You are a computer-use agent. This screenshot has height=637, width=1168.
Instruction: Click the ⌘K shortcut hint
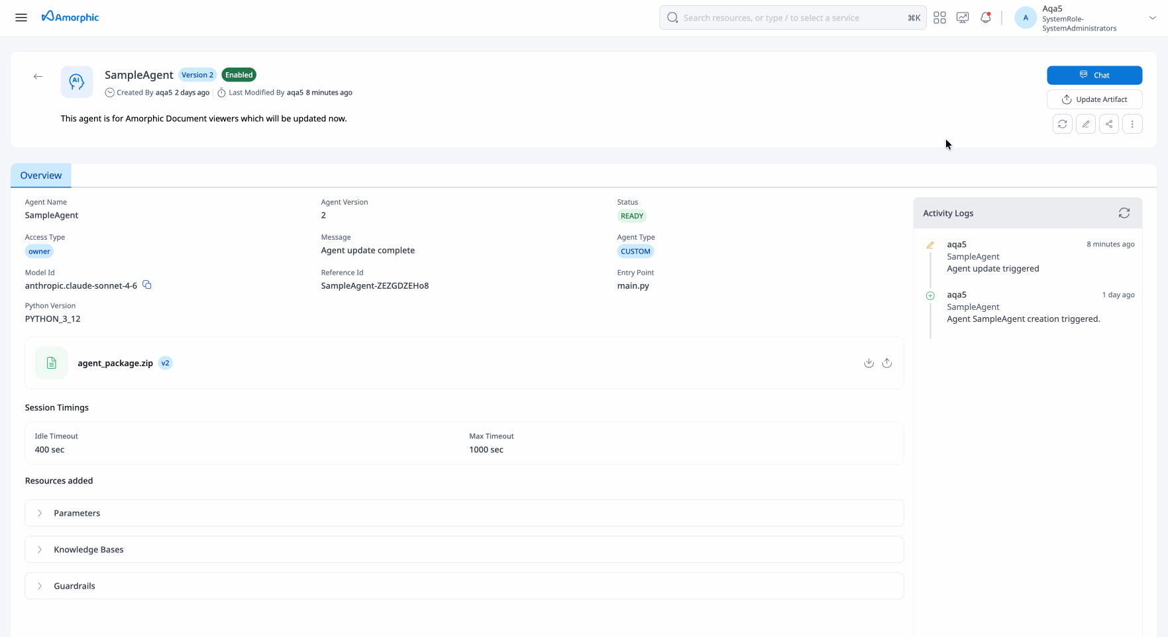tap(914, 18)
